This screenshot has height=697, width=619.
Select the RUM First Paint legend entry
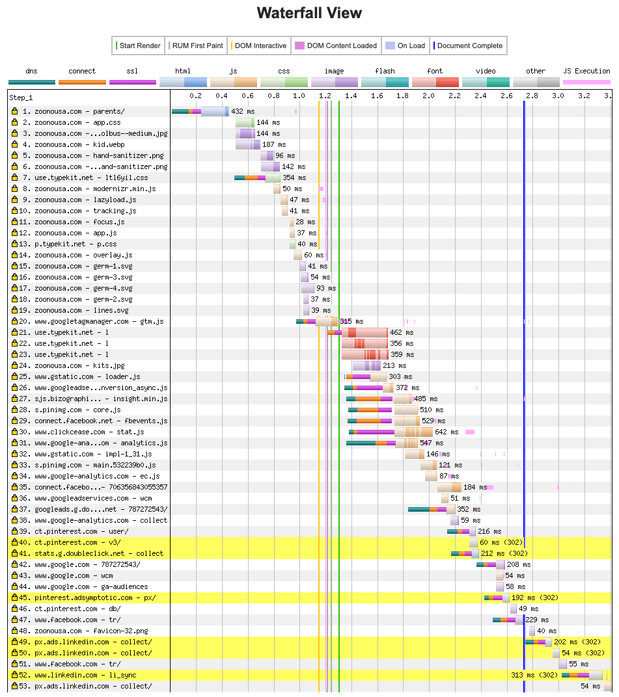coord(197,46)
